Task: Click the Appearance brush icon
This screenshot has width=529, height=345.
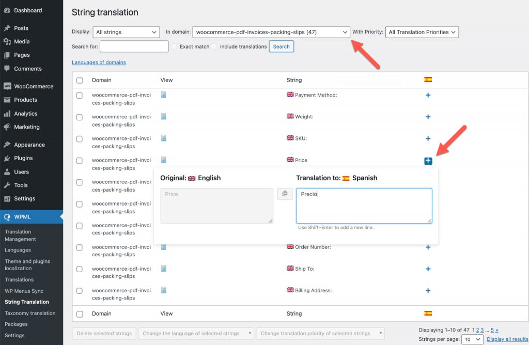Action: pos(7,145)
